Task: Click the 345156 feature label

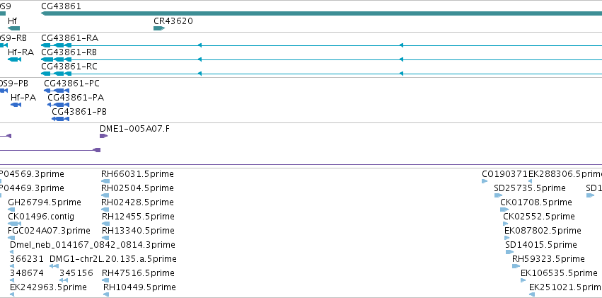Action: [76, 273]
